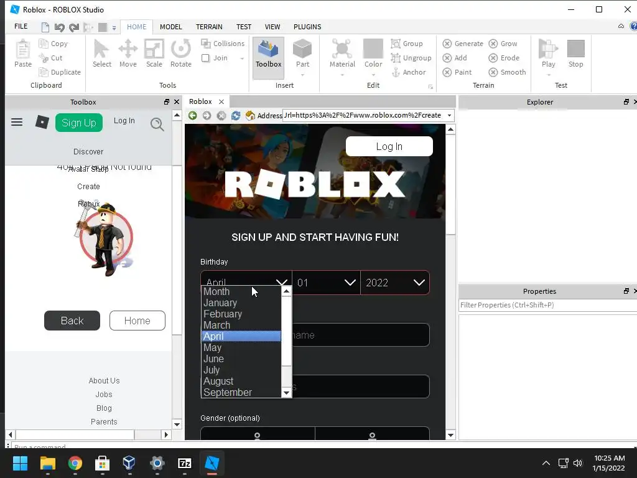This screenshot has width=637, height=478.
Task: Switch to the VIEW ribbon tab
Action: click(272, 27)
